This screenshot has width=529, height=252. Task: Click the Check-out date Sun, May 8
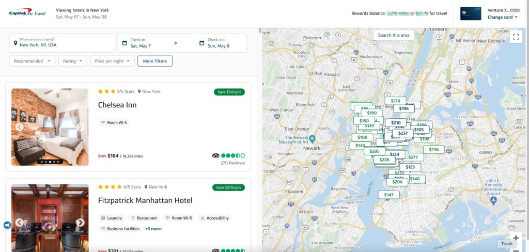219,46
